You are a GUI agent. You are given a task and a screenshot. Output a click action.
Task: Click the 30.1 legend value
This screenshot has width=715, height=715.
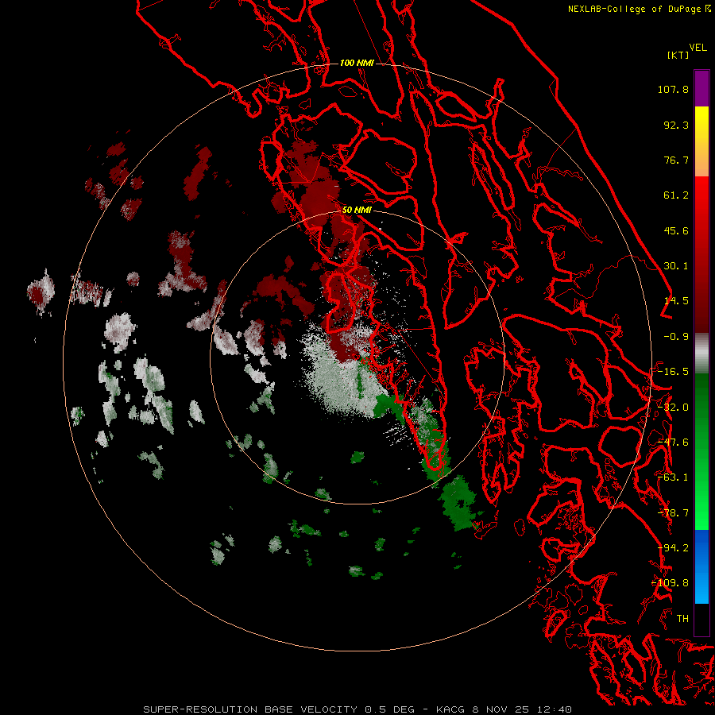676,266
